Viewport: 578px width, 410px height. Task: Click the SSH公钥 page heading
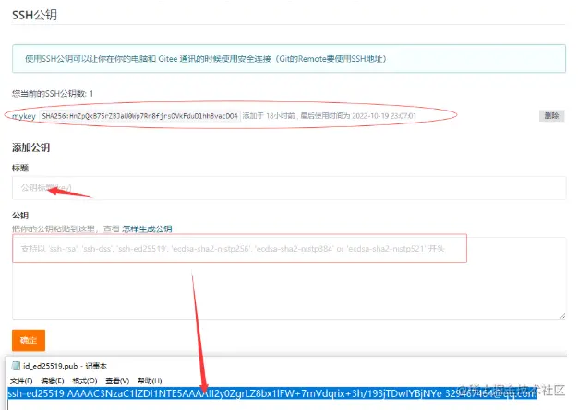34,15
